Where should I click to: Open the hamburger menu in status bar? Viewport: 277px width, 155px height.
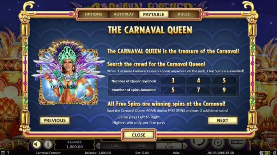click(3, 153)
